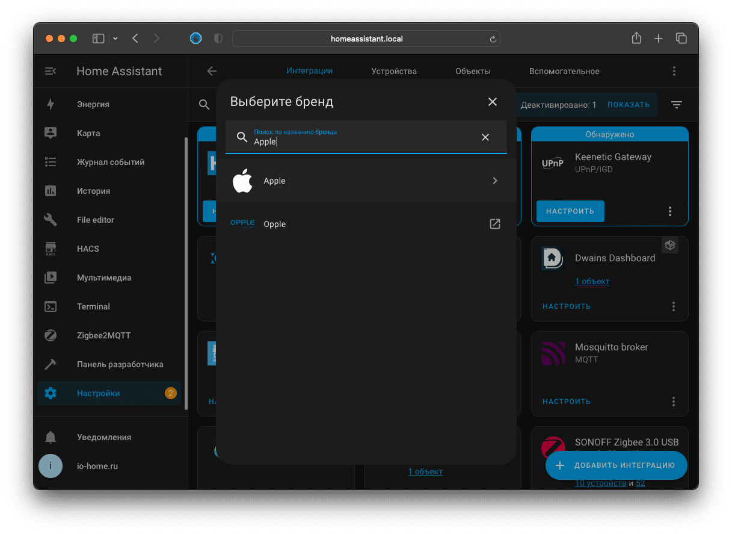Expand the Apple brand entry
The width and height of the screenshot is (732, 534).
click(x=366, y=181)
